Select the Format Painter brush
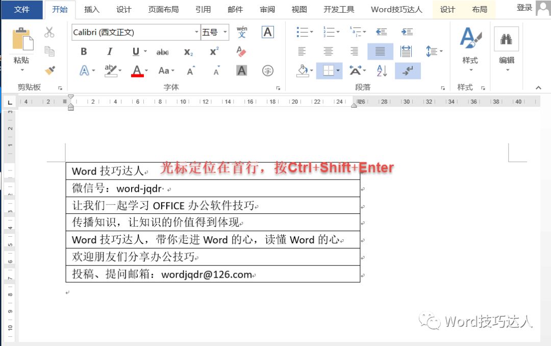This screenshot has width=551, height=346. [50, 70]
